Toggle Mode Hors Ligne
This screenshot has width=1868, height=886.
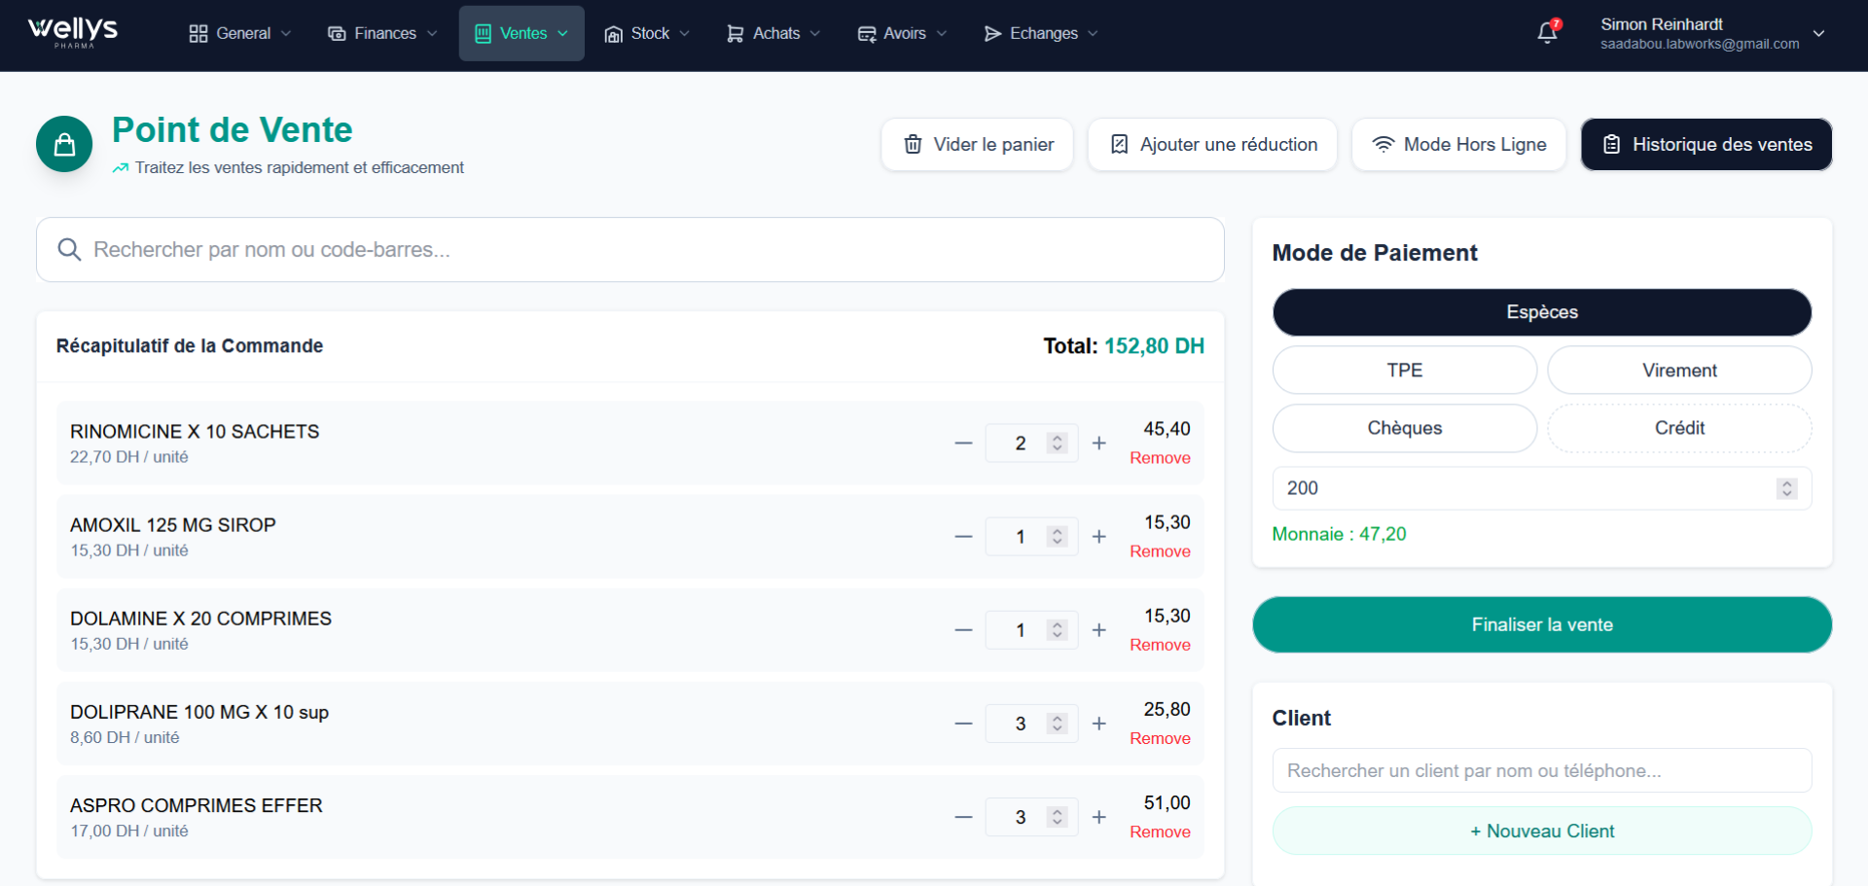pyautogui.click(x=1458, y=145)
